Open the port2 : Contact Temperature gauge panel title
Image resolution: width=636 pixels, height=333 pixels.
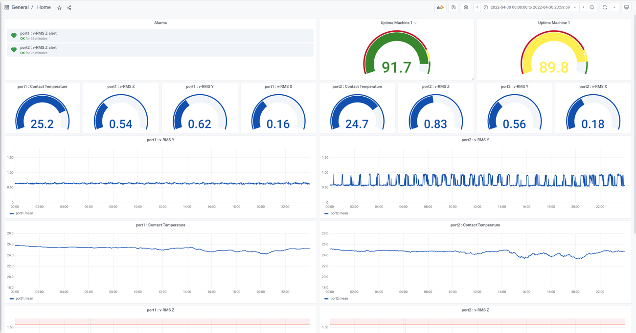pos(357,86)
